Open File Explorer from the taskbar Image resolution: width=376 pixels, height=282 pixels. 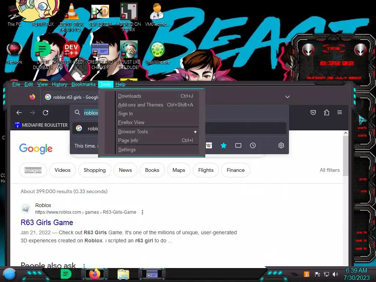123,274
